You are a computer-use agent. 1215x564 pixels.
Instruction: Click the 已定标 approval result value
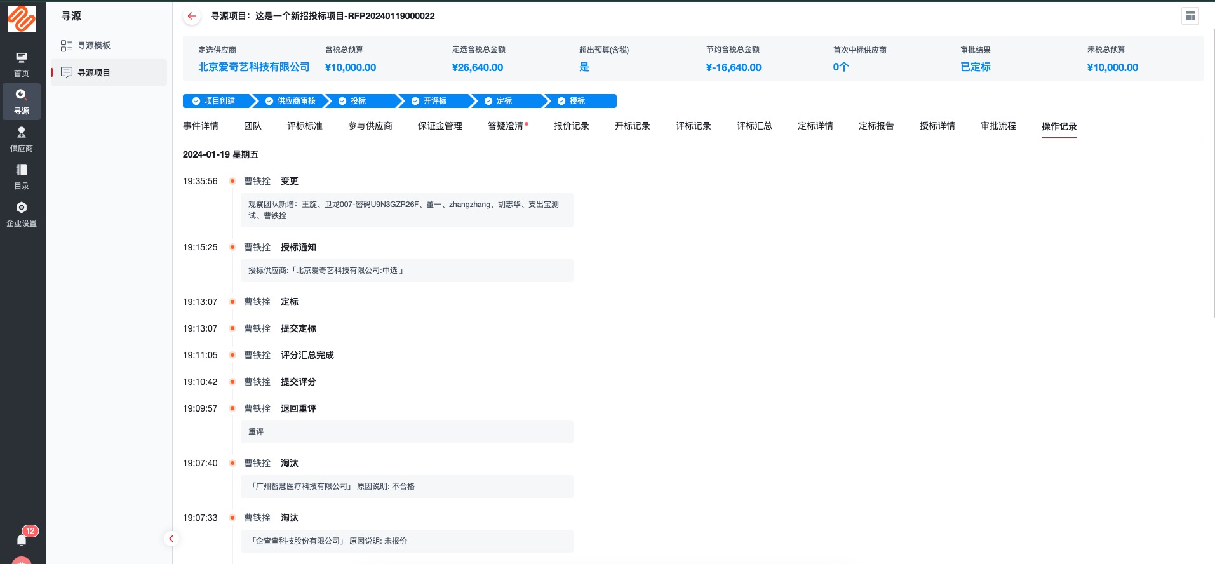pyautogui.click(x=976, y=67)
